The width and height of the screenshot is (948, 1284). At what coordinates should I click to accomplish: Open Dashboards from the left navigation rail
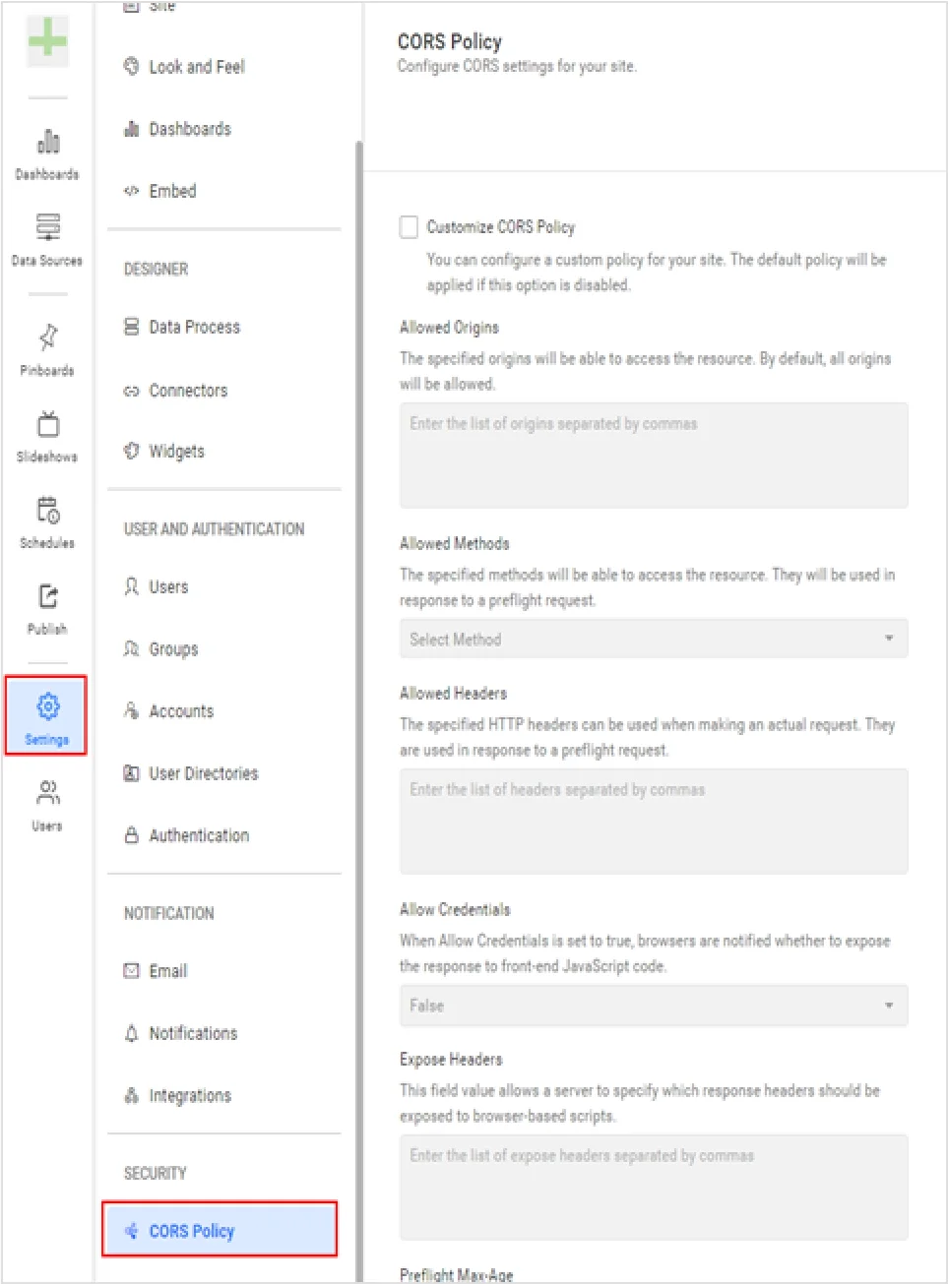click(x=47, y=143)
